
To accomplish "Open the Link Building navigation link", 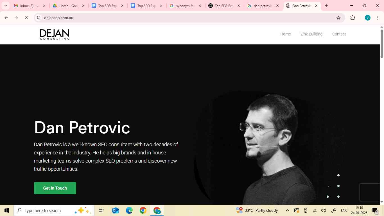I will (311, 34).
